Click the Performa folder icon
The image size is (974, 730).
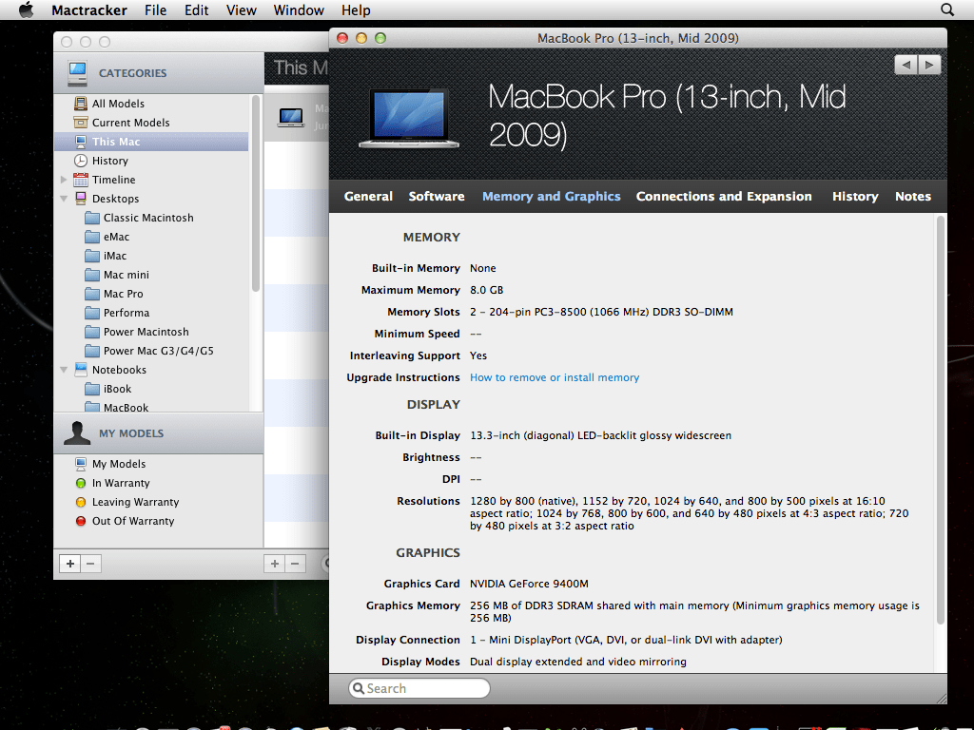(92, 313)
